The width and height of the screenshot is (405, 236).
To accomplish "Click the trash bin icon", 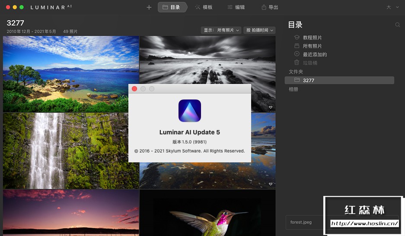I will point(297,62).
